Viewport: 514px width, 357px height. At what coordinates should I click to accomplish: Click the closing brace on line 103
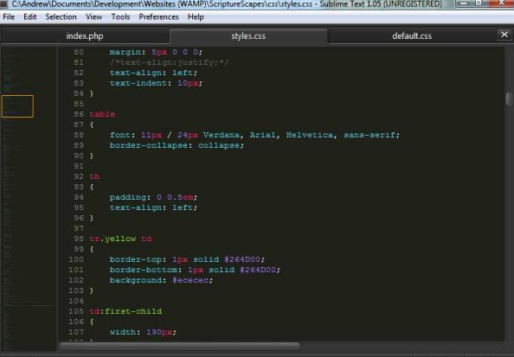[92, 290]
